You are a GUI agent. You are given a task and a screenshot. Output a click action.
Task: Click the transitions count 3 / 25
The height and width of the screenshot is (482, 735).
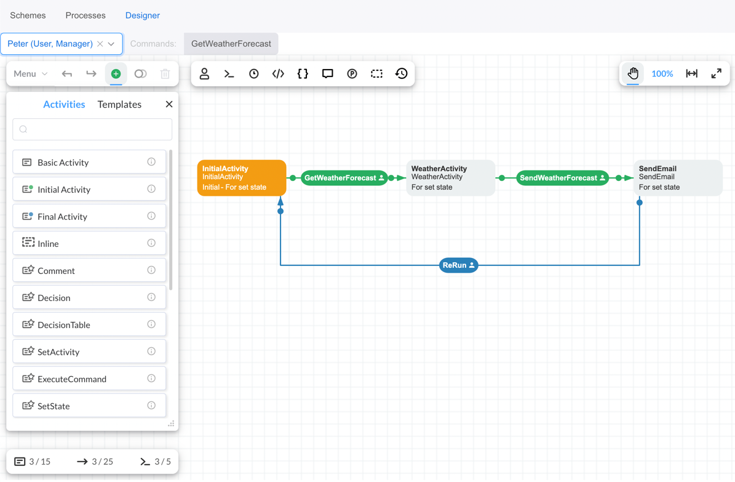coord(95,462)
